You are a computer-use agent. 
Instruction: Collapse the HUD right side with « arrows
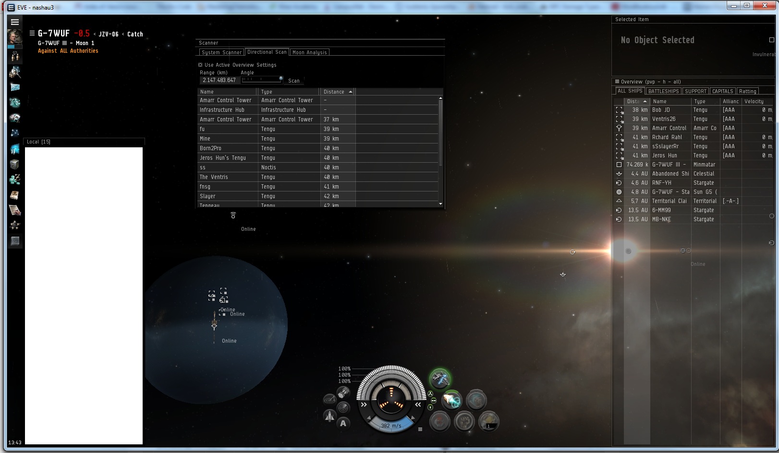418,405
